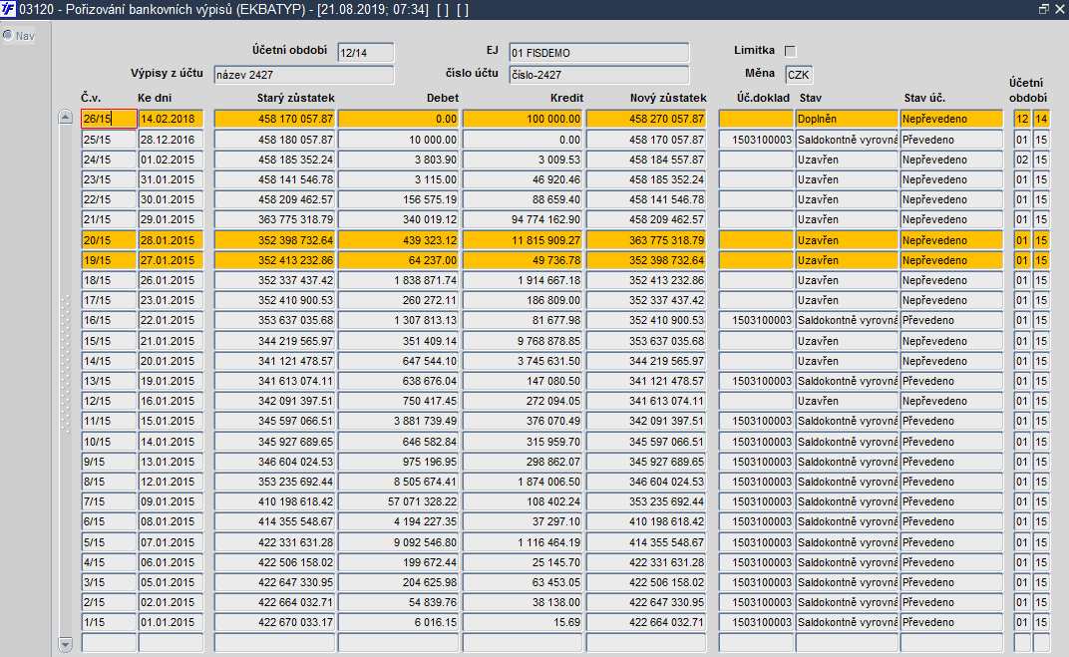This screenshot has height=657, width=1069.
Task: Click the scroll up arrow beside the table
Action: tap(66, 117)
